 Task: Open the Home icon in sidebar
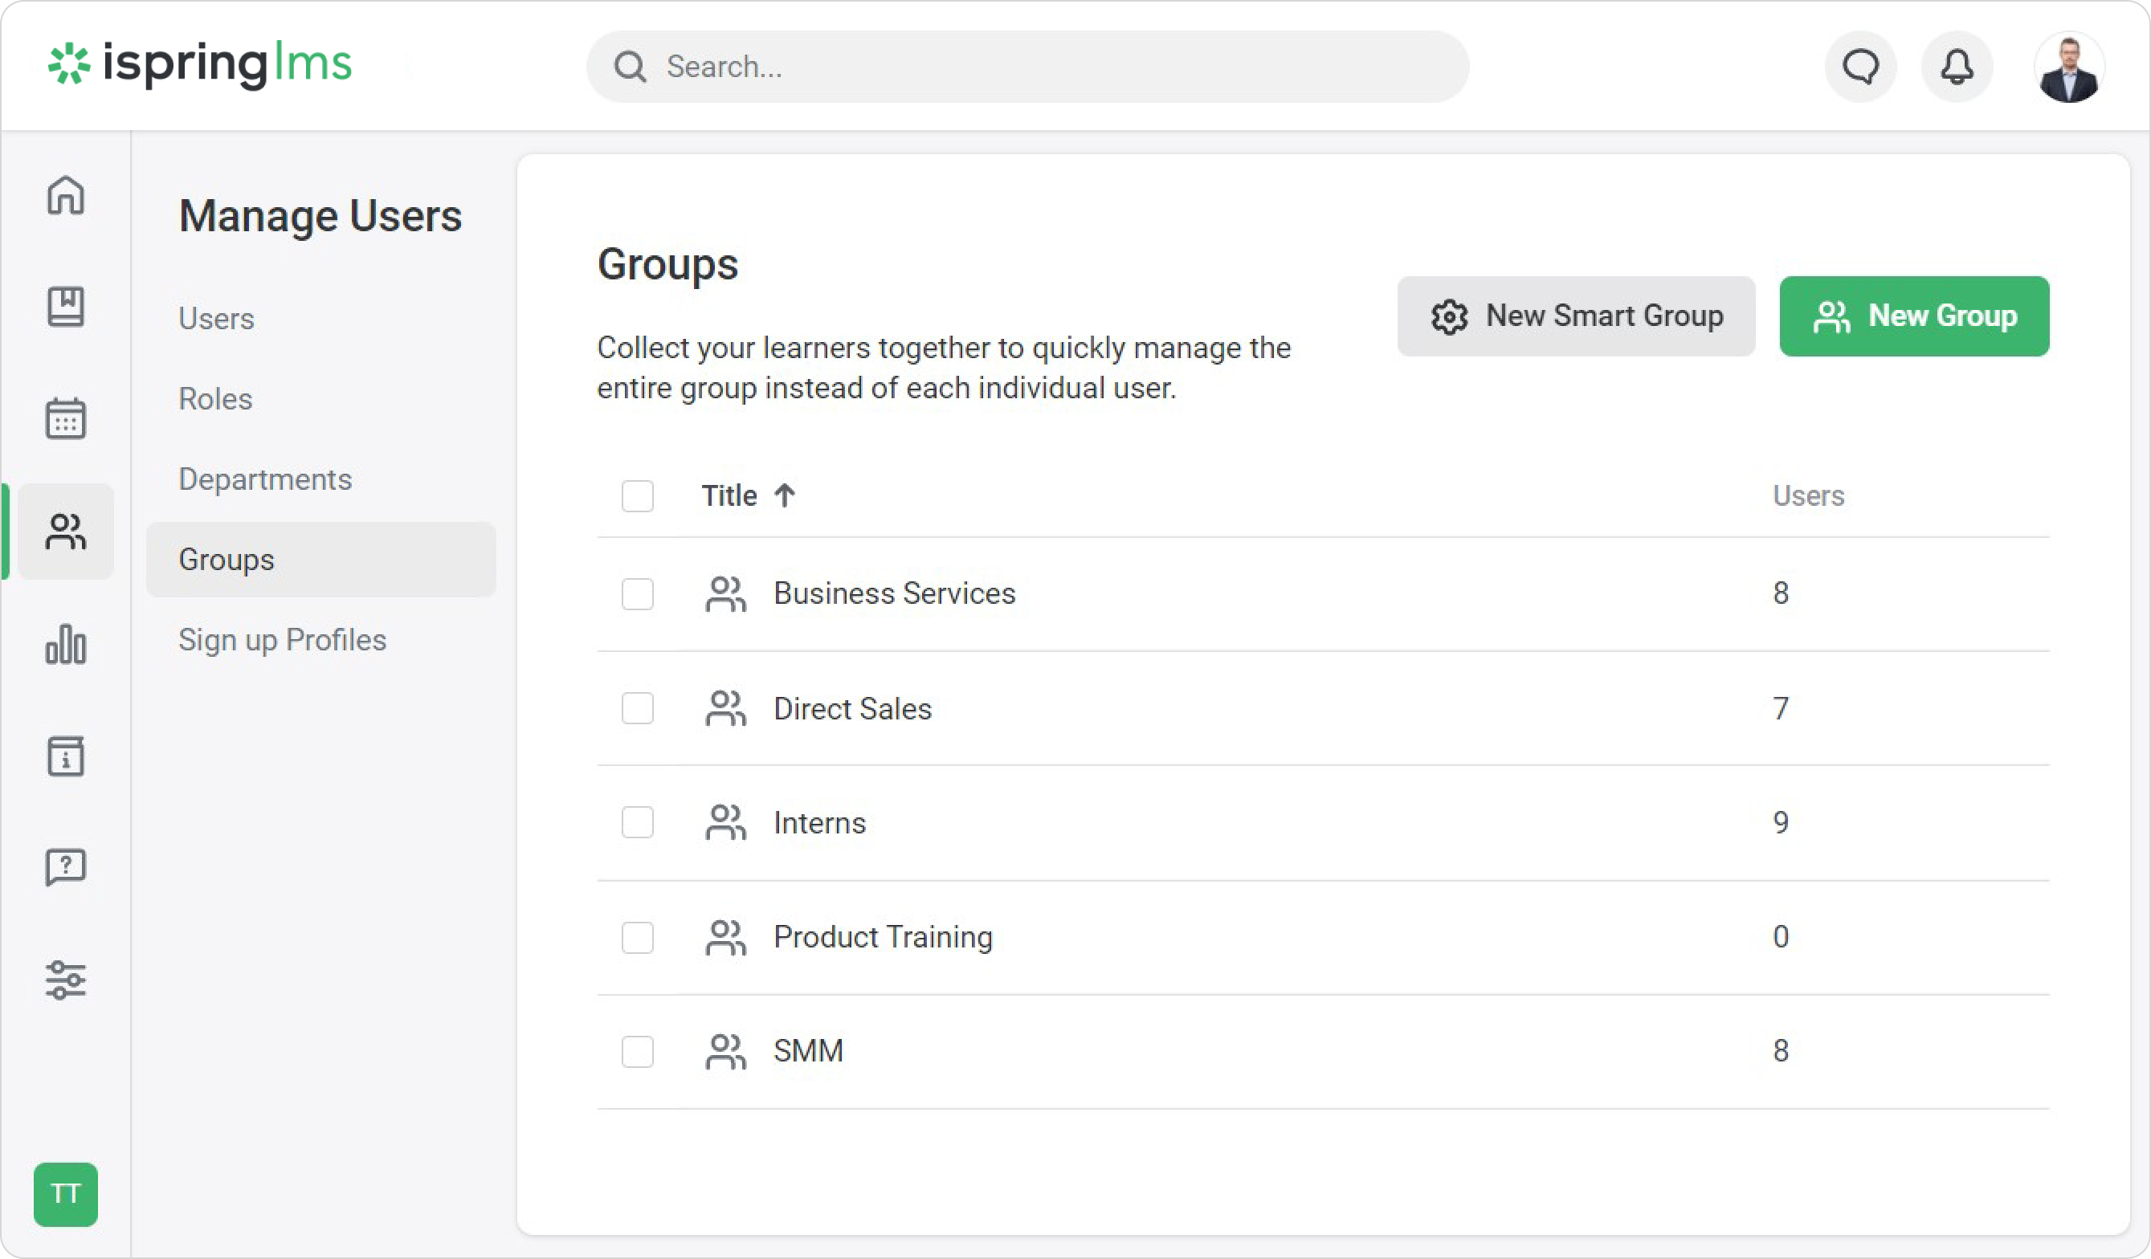point(66,195)
